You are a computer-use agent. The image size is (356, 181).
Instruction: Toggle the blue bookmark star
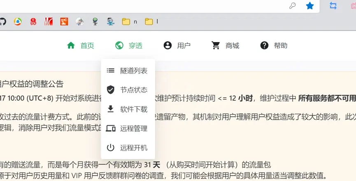310,6
